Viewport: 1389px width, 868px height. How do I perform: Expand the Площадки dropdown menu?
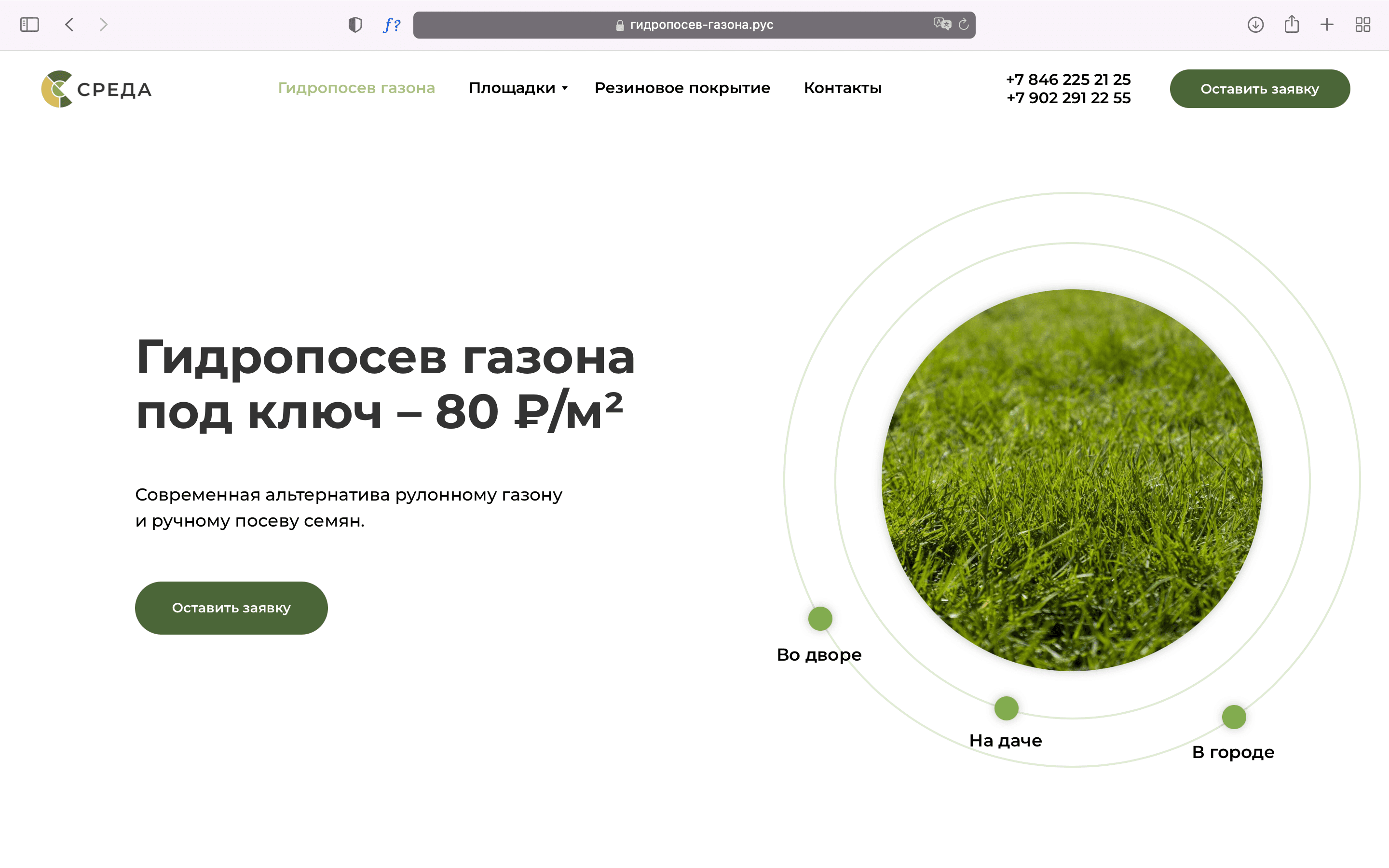(517, 88)
